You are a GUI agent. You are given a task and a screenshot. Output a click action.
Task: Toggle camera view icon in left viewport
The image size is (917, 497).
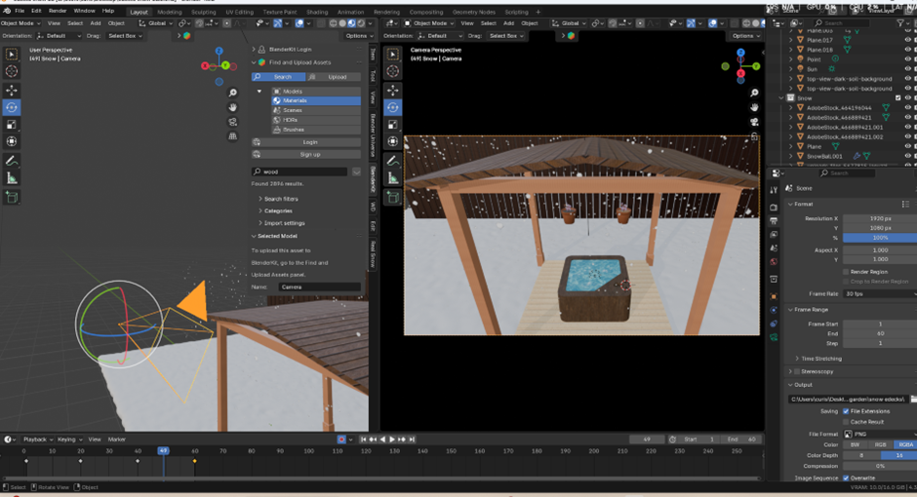(232, 122)
